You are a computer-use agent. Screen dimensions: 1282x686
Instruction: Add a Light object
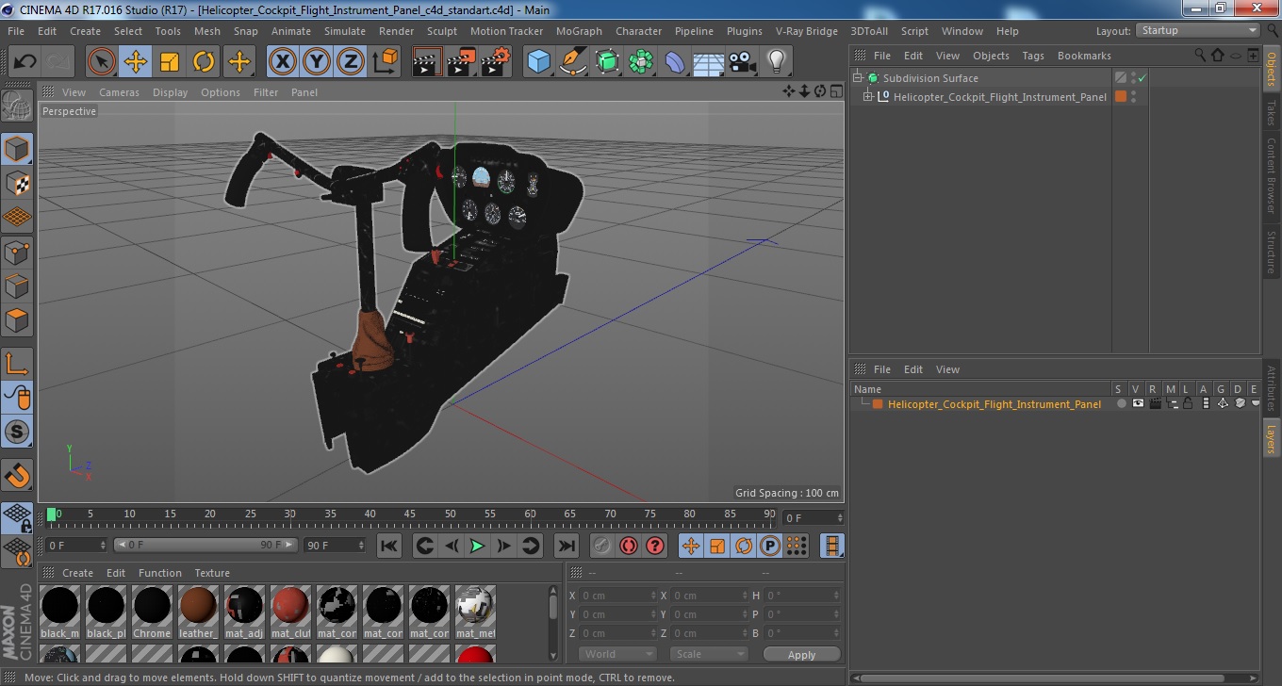(777, 62)
